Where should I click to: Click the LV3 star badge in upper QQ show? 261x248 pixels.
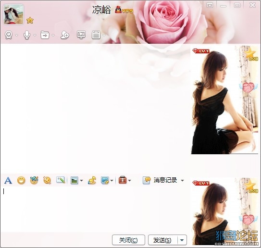tap(251, 54)
